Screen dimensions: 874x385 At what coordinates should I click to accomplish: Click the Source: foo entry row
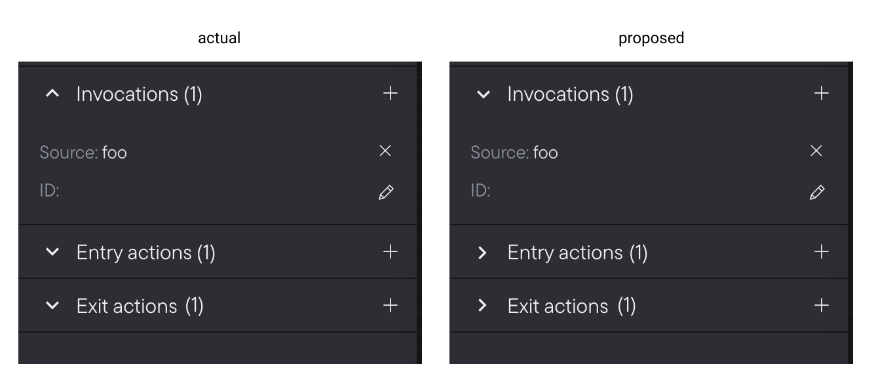pos(83,151)
